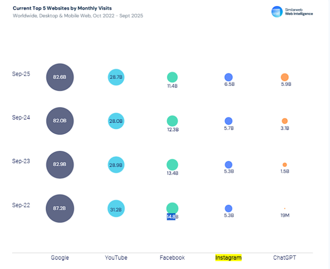Click the Sep-25 row label
Screen dimensions: 330x269
(21, 73)
